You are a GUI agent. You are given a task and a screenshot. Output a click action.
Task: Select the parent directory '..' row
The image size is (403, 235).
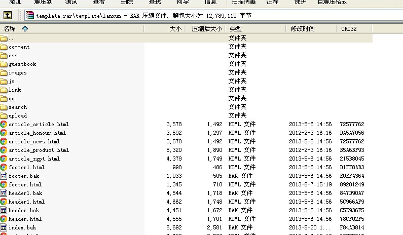coord(186,38)
